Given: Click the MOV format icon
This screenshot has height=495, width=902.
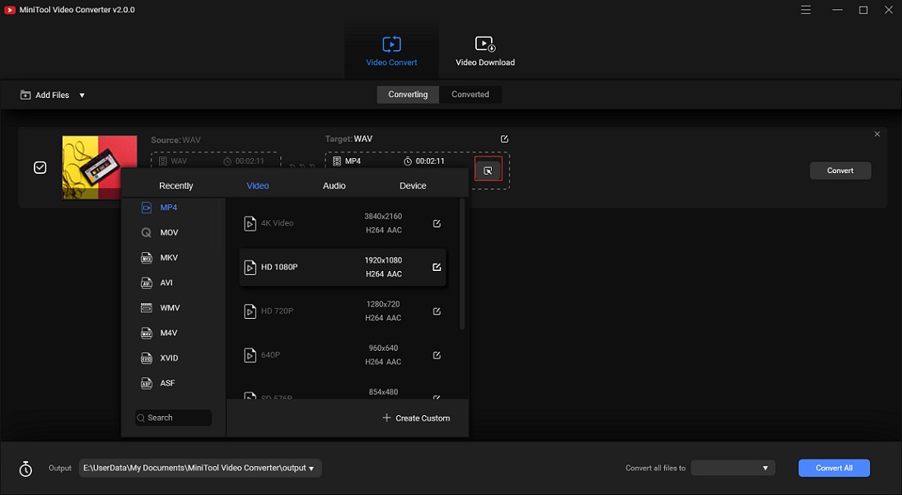Looking at the screenshot, I should click(147, 232).
